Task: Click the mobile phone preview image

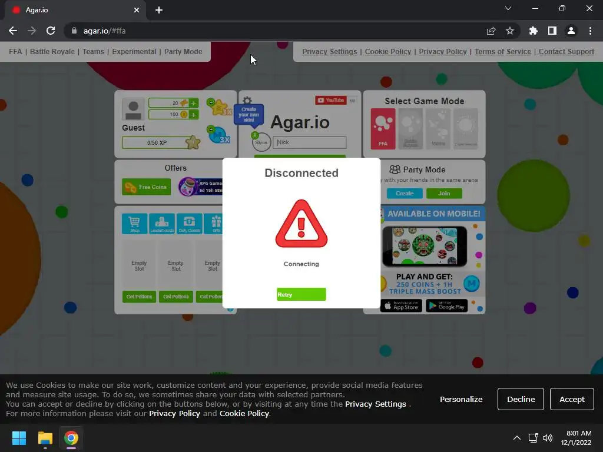Action: (425, 247)
